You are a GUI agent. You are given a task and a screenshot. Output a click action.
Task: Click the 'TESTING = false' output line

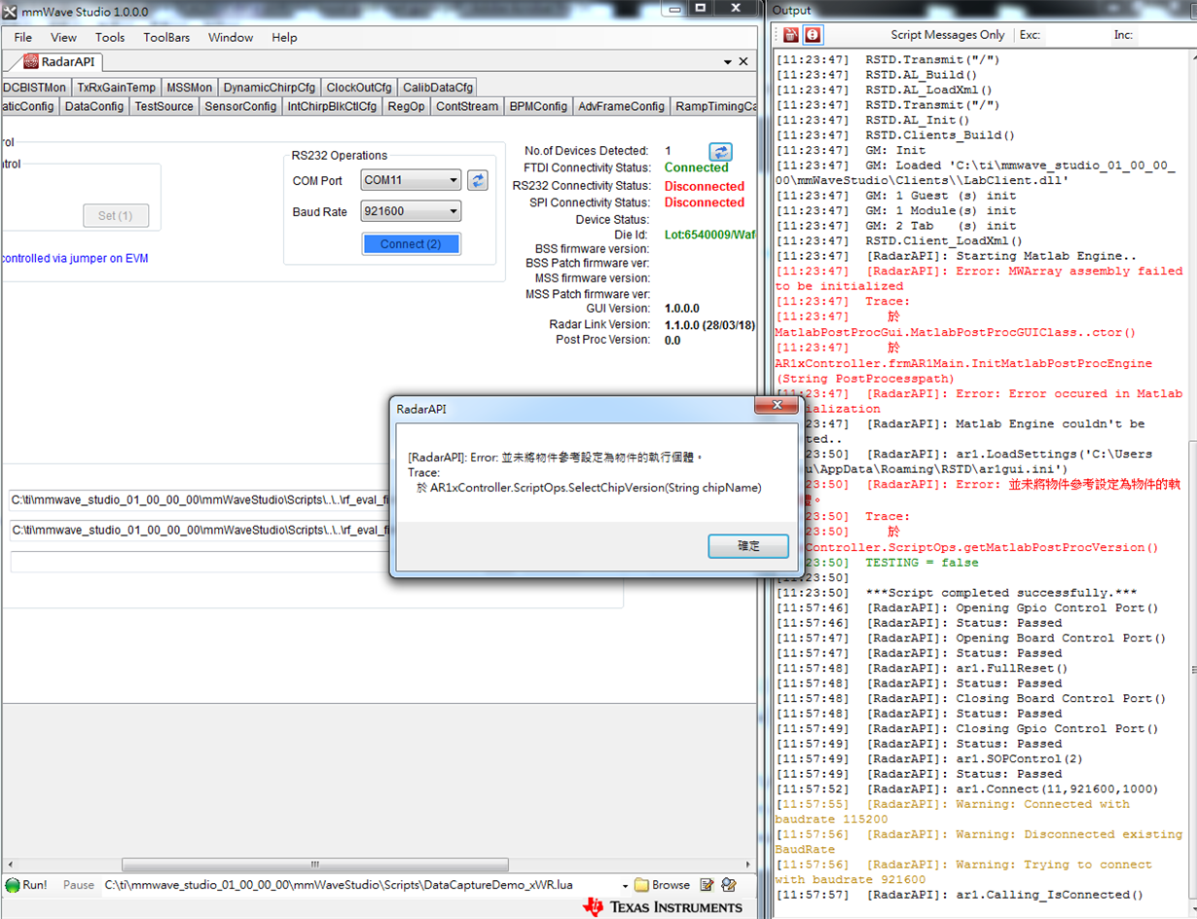[x=922, y=563]
